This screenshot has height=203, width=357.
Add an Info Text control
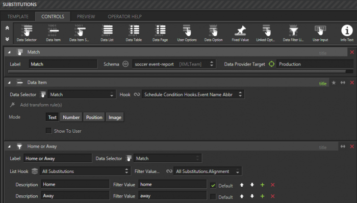pos(347,33)
